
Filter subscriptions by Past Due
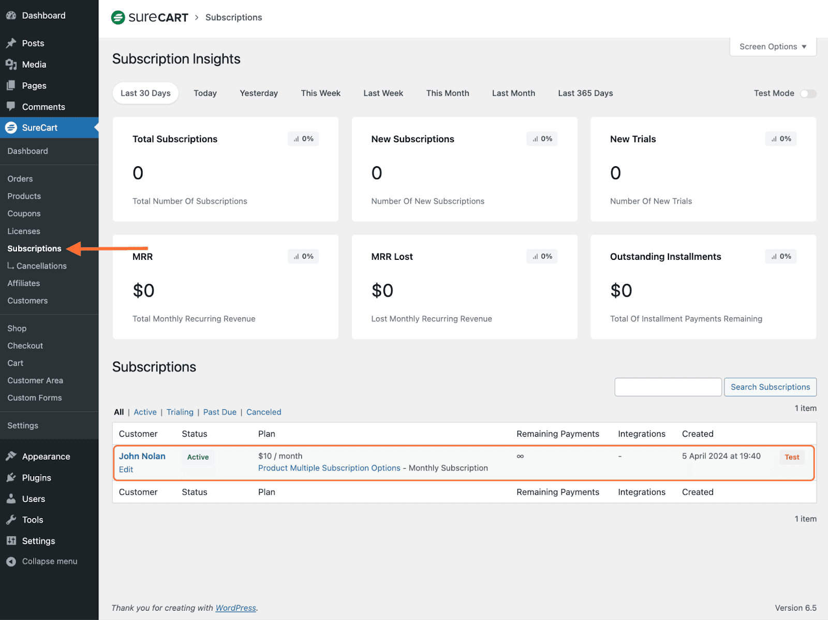point(219,412)
